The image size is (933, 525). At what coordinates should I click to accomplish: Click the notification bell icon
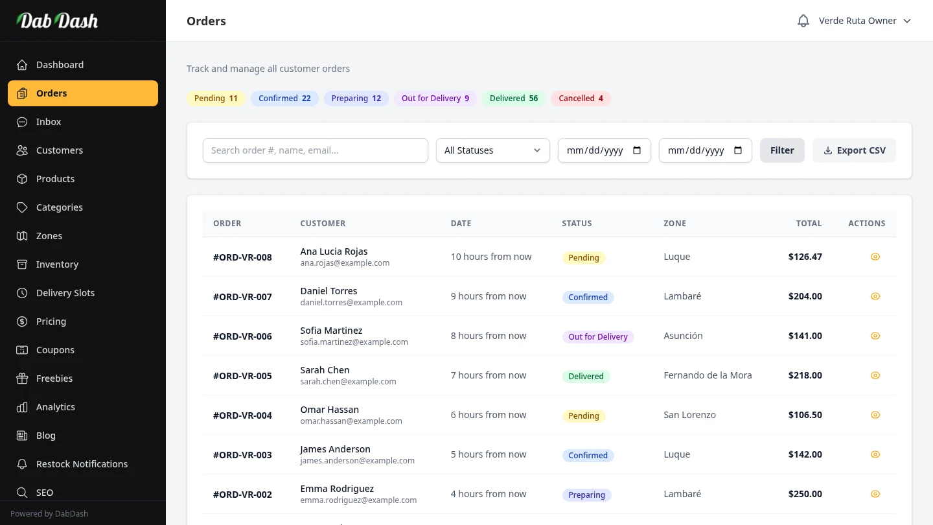[x=803, y=21]
